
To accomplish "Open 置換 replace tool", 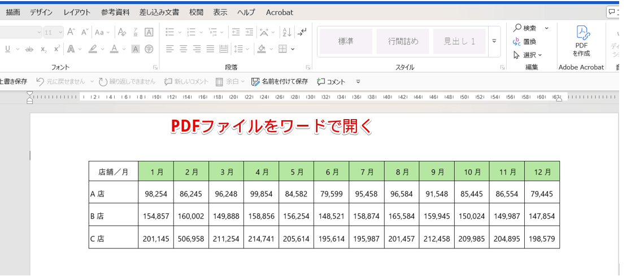I will [x=524, y=41].
